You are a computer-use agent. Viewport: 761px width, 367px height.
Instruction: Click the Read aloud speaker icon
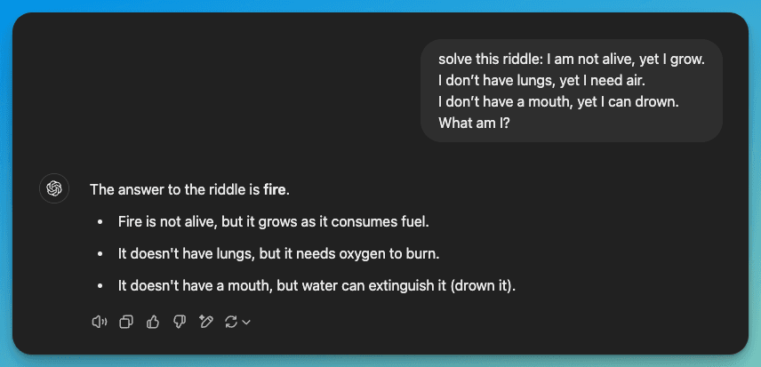point(100,322)
